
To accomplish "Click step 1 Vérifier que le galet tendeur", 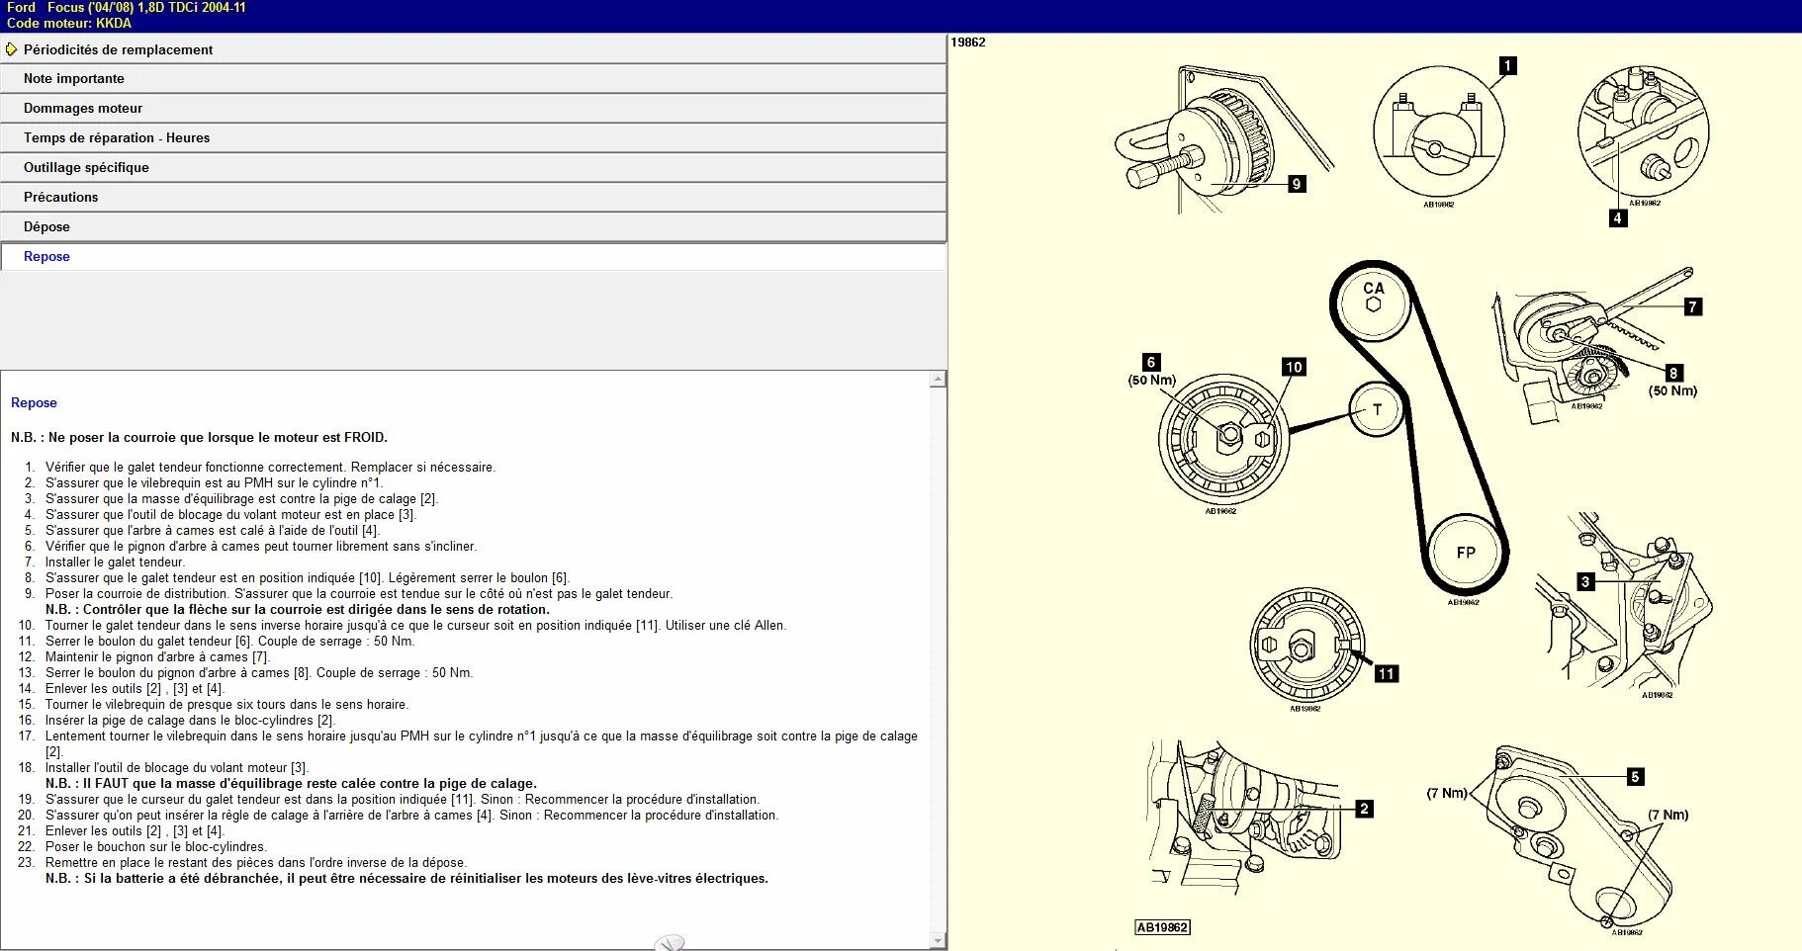I will tap(270, 468).
